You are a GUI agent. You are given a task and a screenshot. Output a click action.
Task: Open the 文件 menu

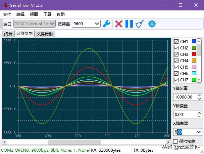pyautogui.click(x=7, y=14)
